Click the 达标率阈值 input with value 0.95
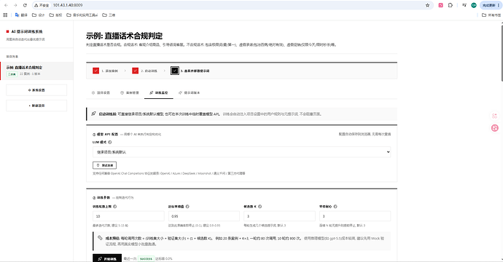Viewport: 503px width, 262px height. (204, 216)
